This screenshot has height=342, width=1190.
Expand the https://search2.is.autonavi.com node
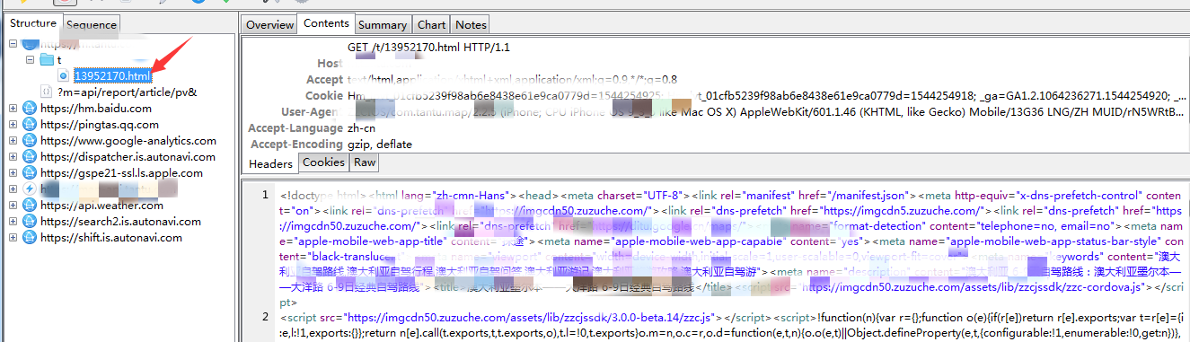tap(13, 221)
